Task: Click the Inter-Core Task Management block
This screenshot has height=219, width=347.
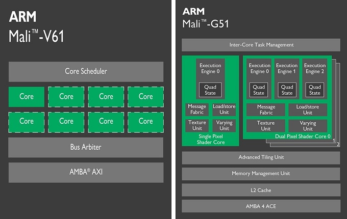Action: 261,45
